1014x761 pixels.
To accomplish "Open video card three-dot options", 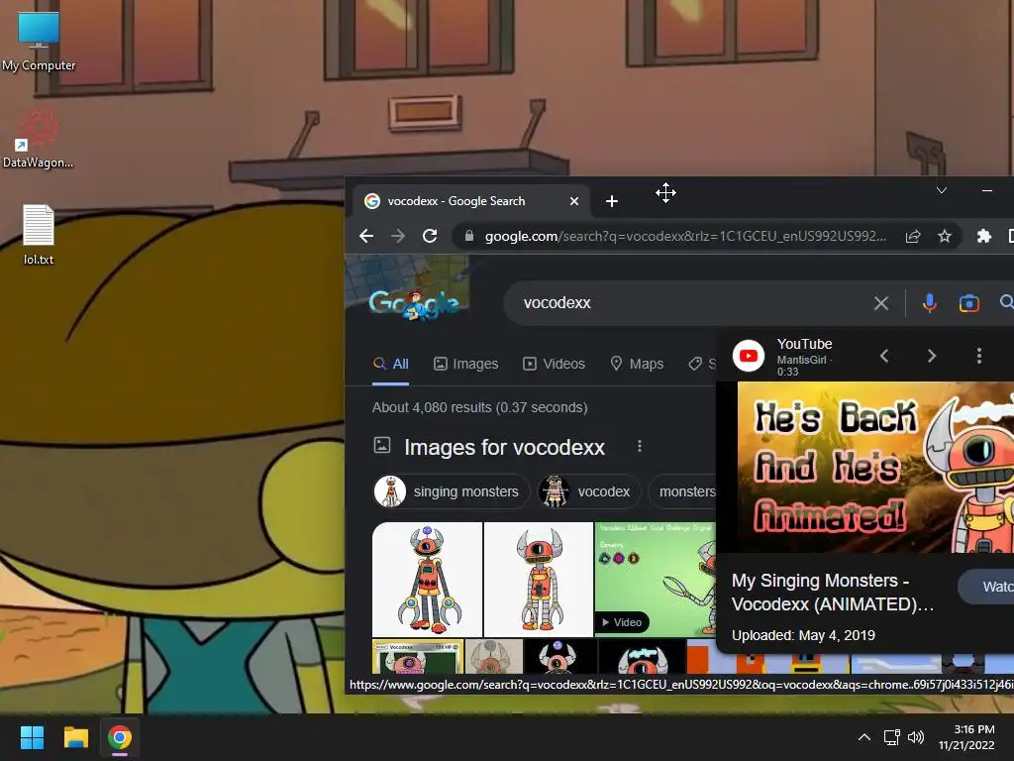I will click(x=979, y=356).
